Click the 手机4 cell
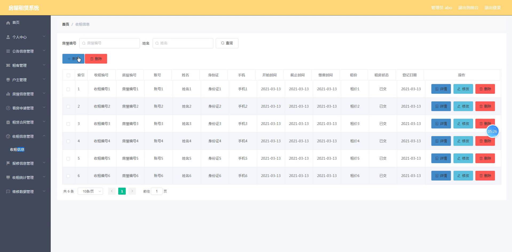Viewport: 512px width, 252px height. pyautogui.click(x=243, y=141)
